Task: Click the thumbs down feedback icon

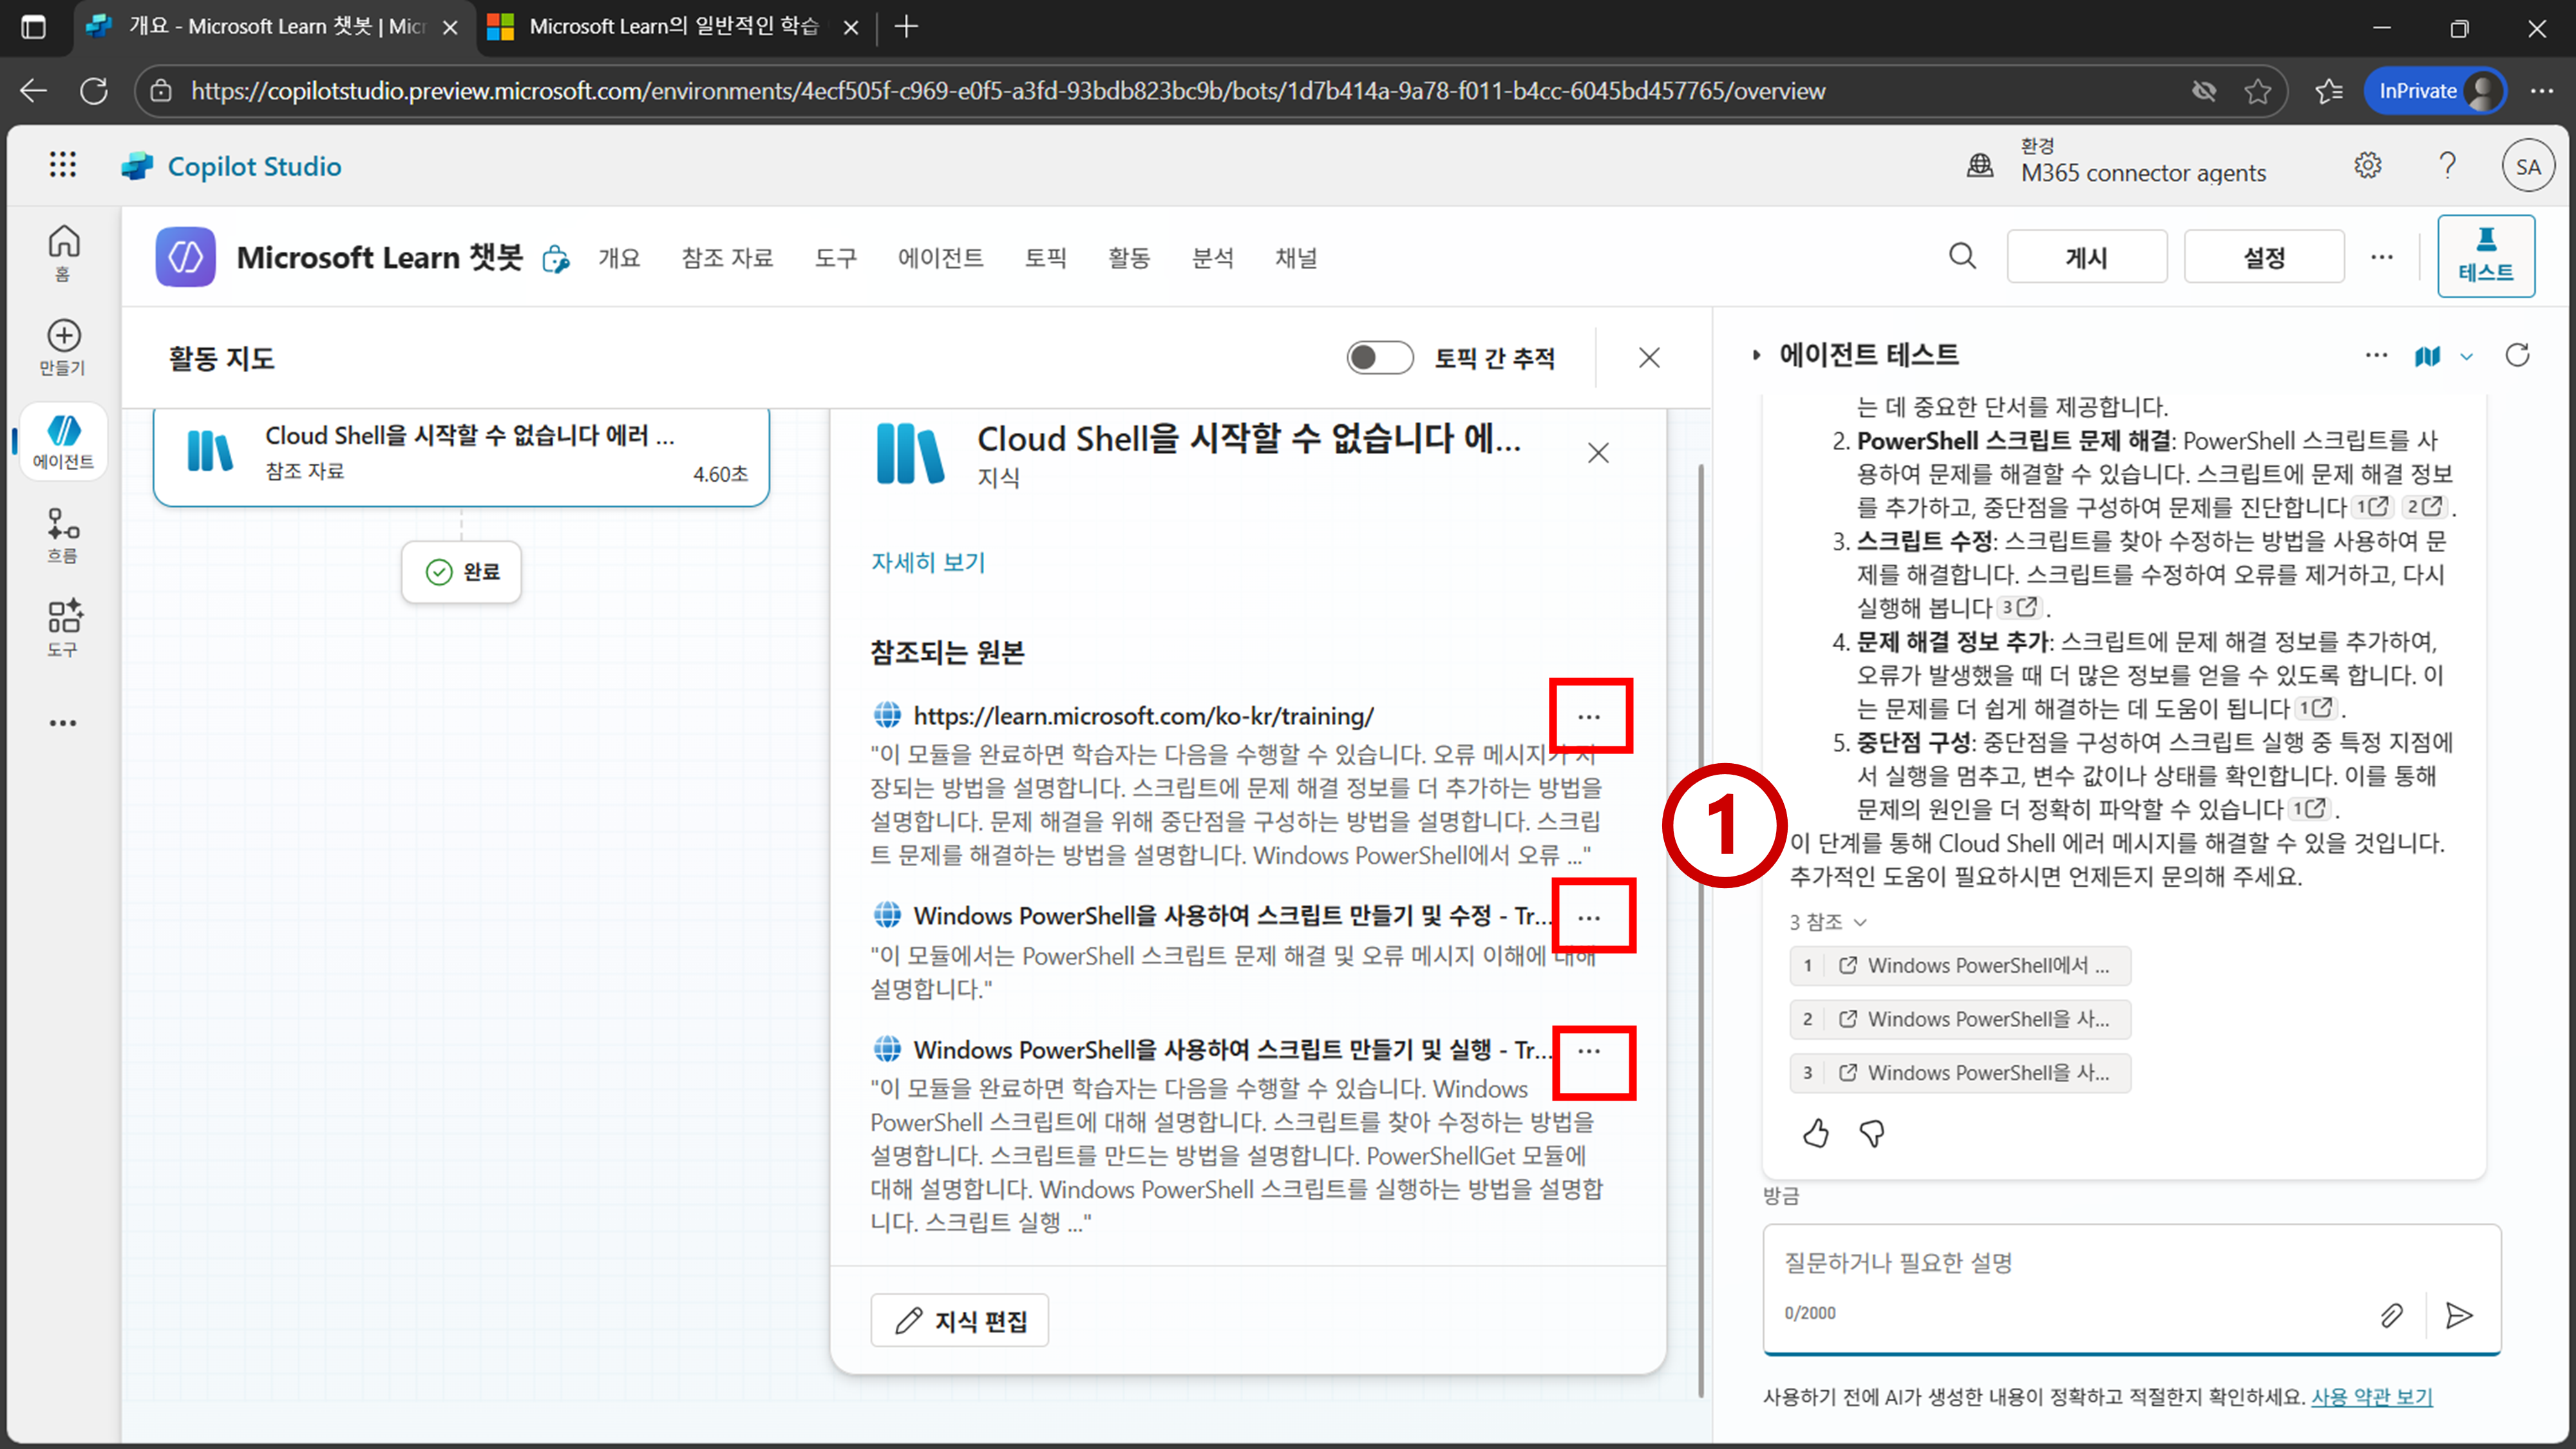Action: click(1872, 1133)
